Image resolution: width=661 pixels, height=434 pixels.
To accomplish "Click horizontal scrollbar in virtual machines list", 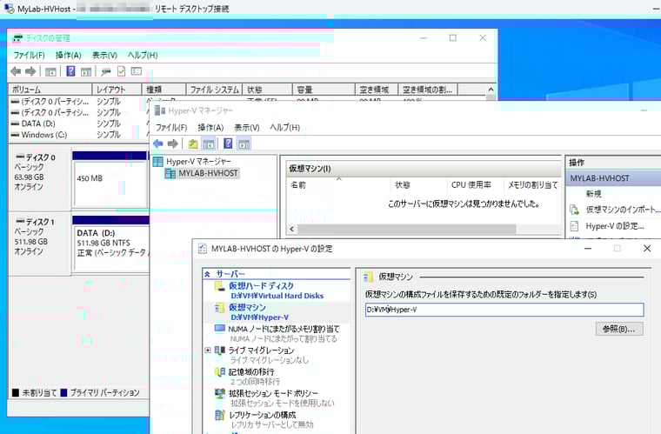I will (x=406, y=229).
